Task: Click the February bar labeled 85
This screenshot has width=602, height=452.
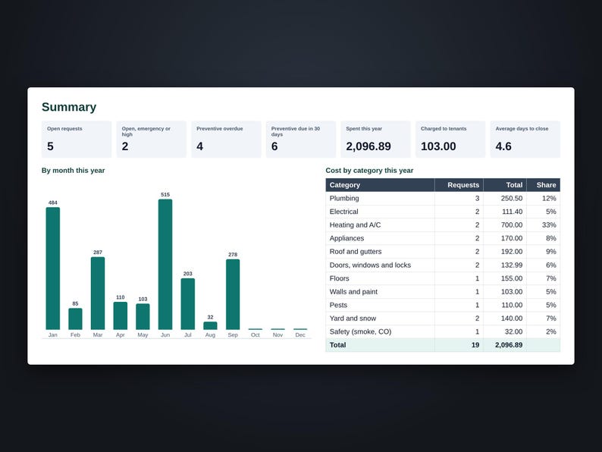Action: click(75, 319)
